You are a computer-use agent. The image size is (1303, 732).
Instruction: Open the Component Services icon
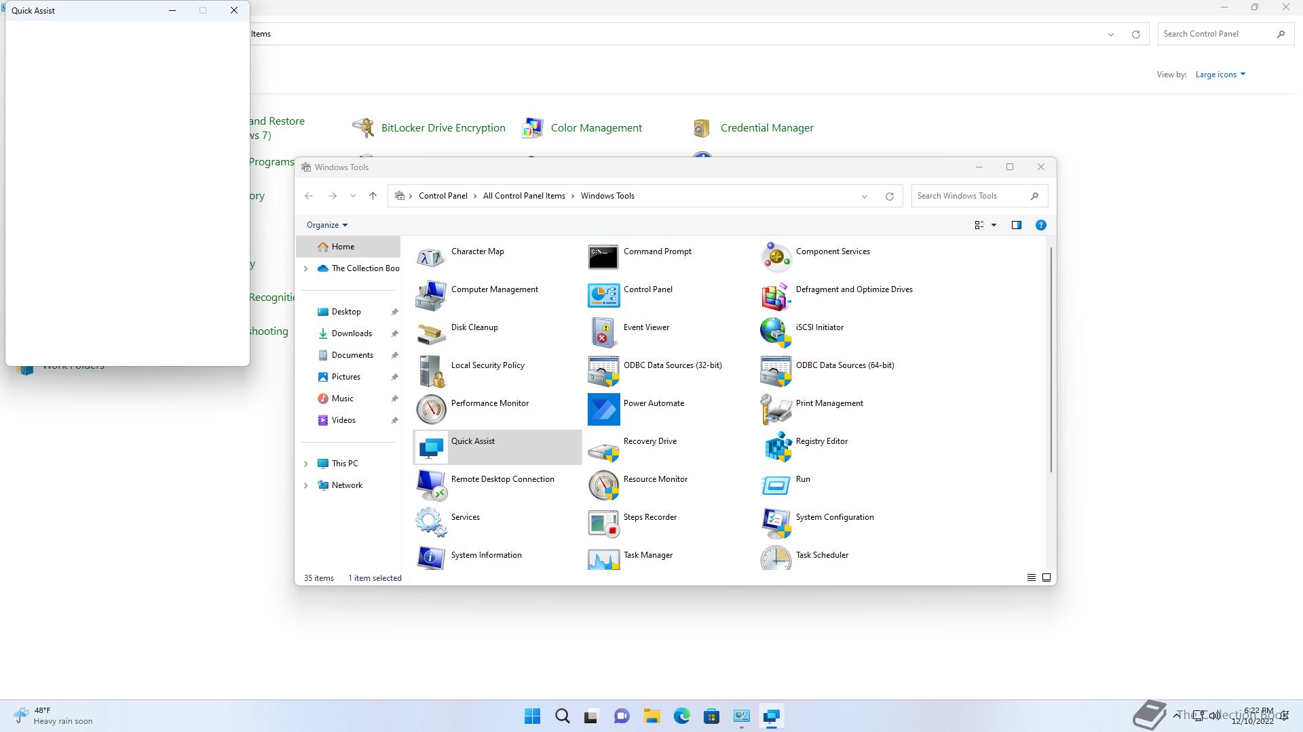(x=776, y=258)
